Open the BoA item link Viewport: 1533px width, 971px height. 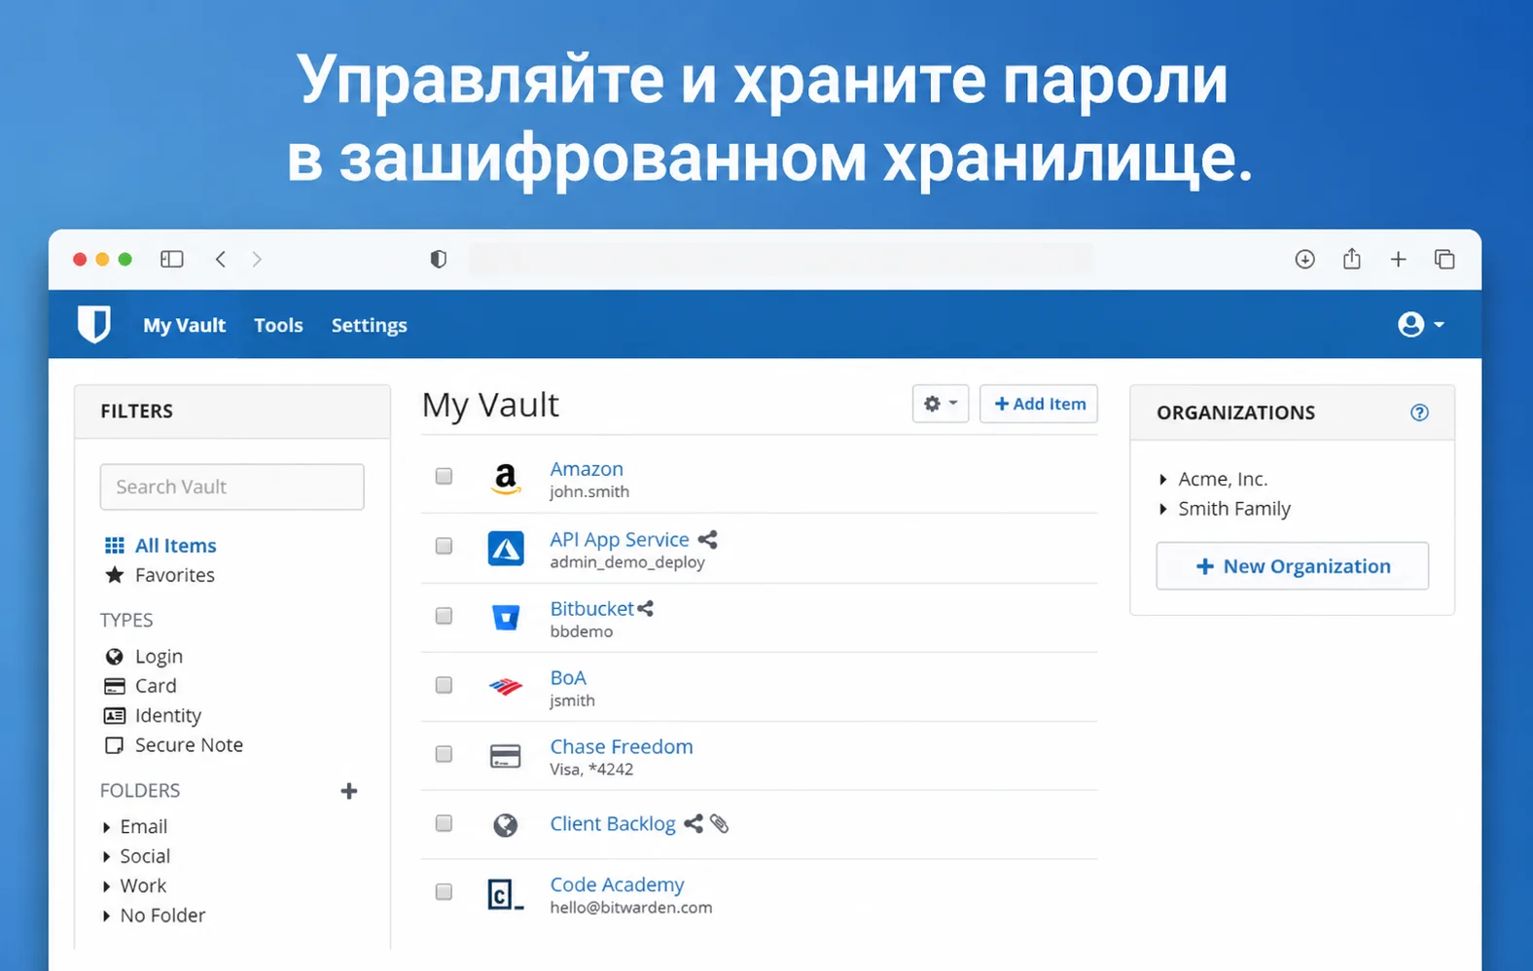pyautogui.click(x=568, y=677)
